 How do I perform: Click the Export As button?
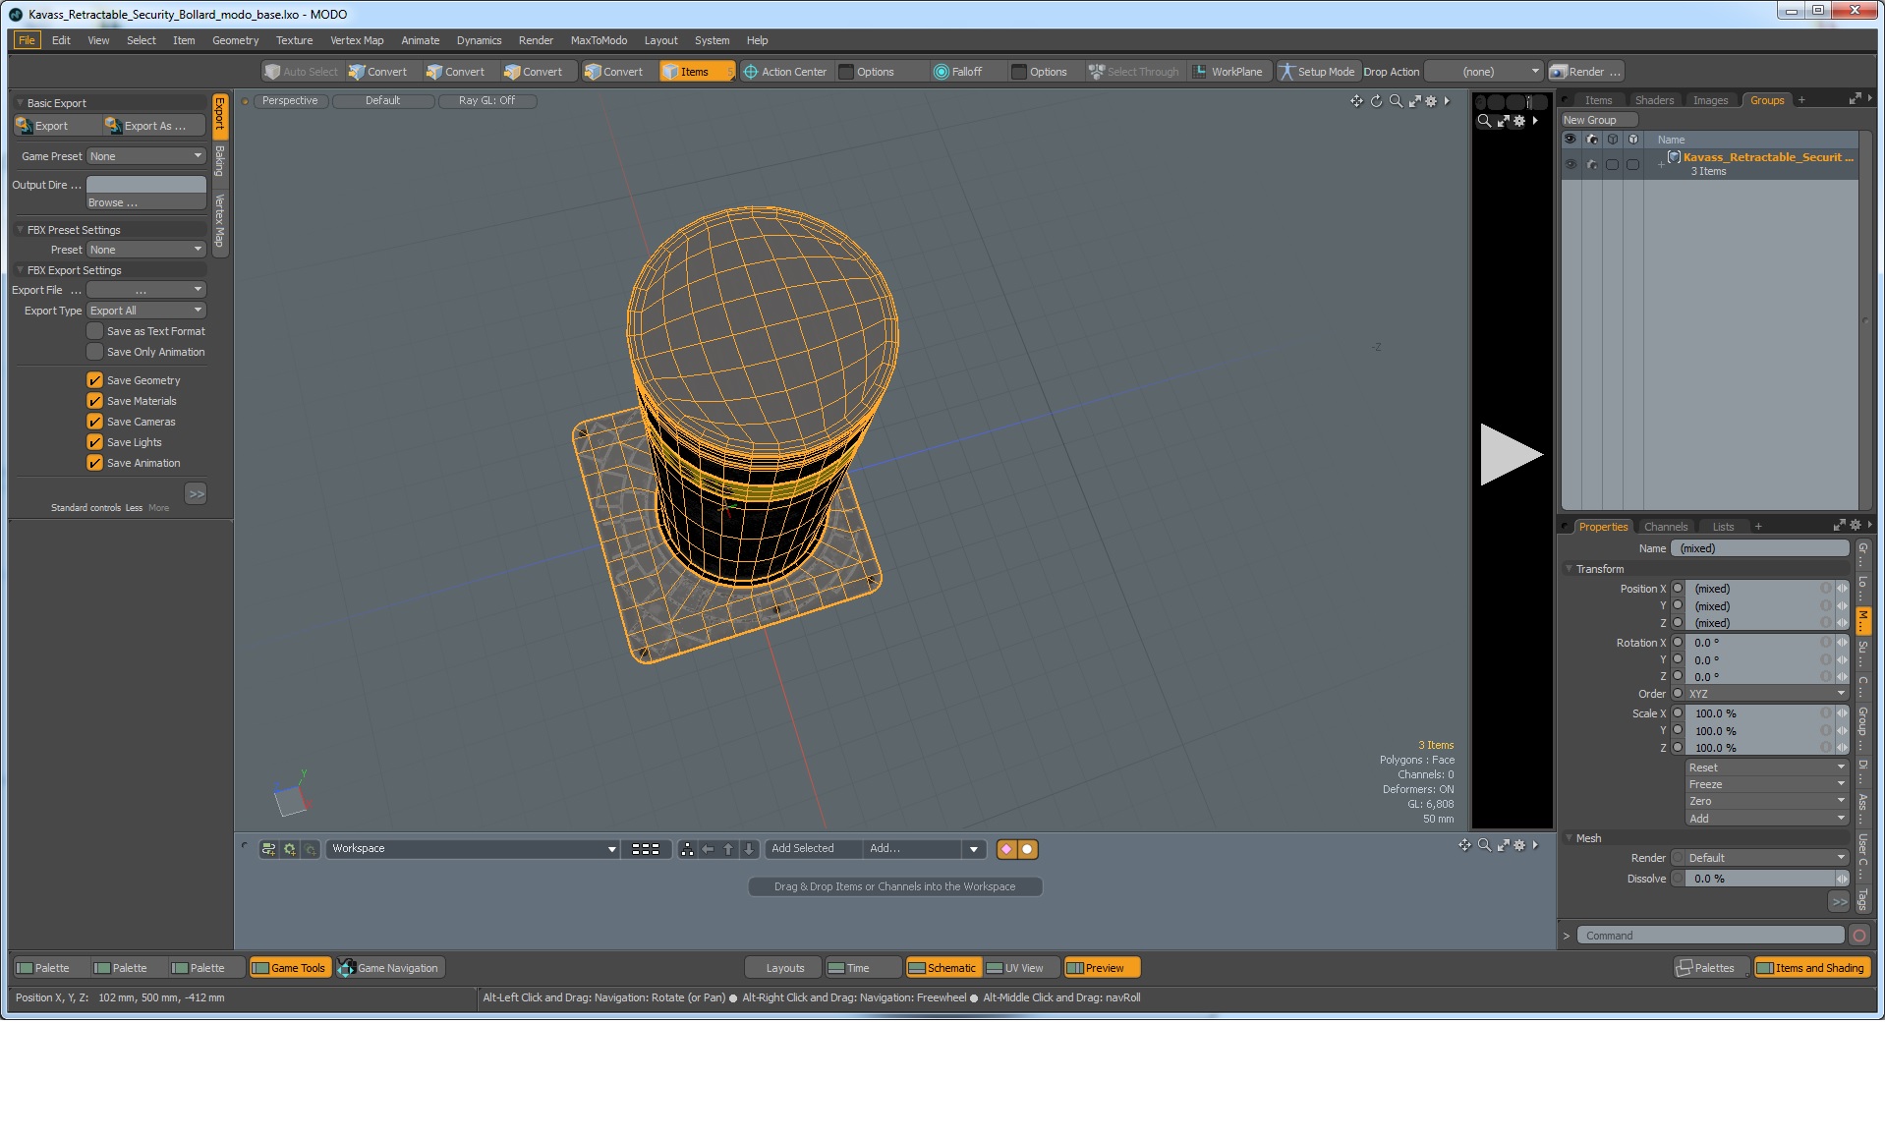154,126
